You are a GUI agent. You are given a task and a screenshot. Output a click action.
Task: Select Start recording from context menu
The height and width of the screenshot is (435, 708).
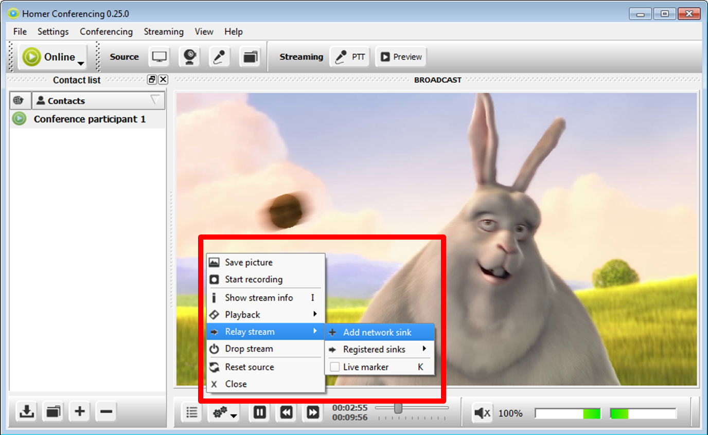[254, 280]
